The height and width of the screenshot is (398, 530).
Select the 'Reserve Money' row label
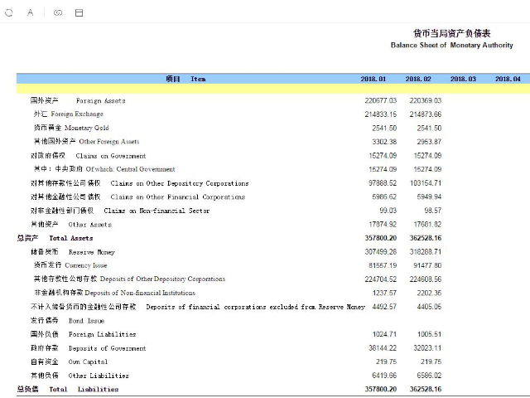(x=92, y=252)
